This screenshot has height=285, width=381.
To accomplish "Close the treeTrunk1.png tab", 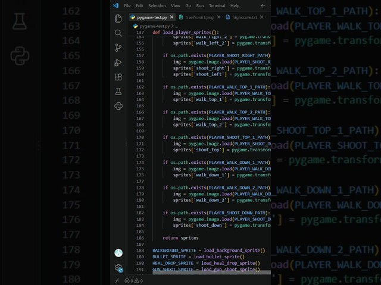I will click(x=218, y=17).
